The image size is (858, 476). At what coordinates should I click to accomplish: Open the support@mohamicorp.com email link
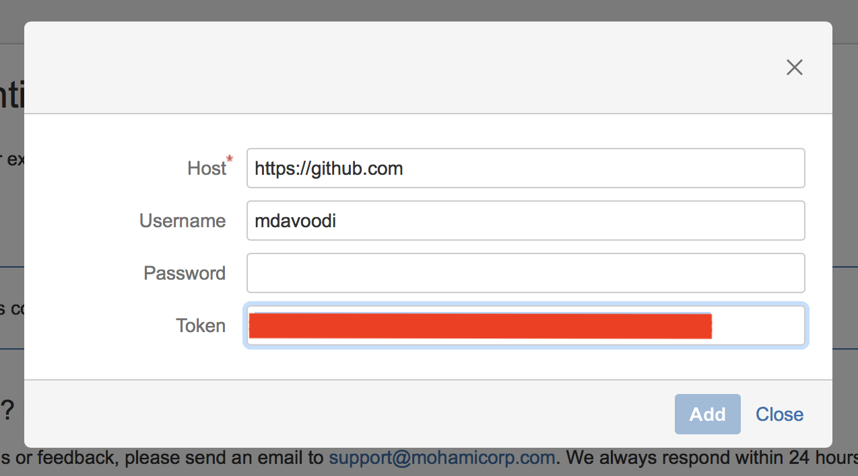pyautogui.click(x=442, y=459)
